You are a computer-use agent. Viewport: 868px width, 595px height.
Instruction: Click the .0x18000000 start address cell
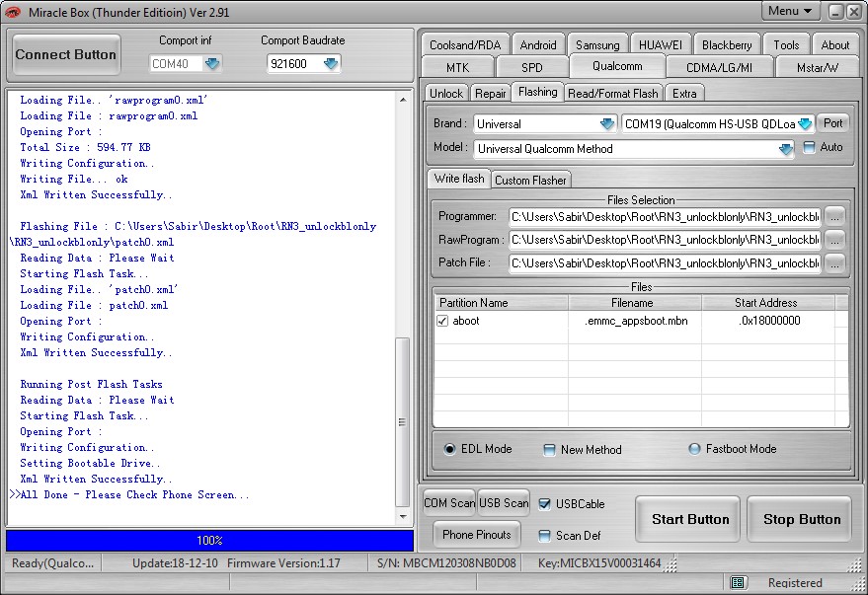click(769, 321)
